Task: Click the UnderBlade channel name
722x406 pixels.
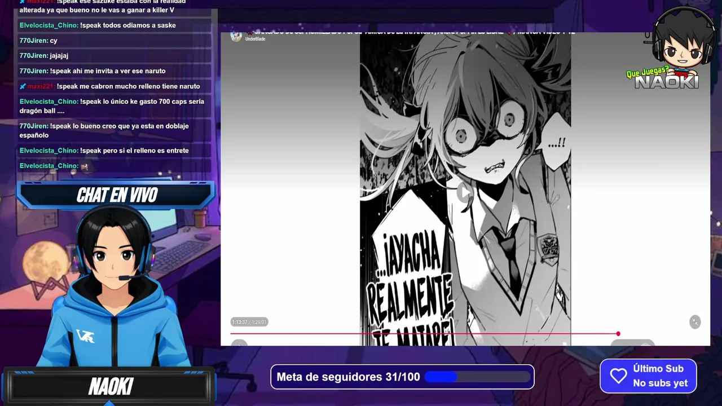Action: [x=255, y=39]
